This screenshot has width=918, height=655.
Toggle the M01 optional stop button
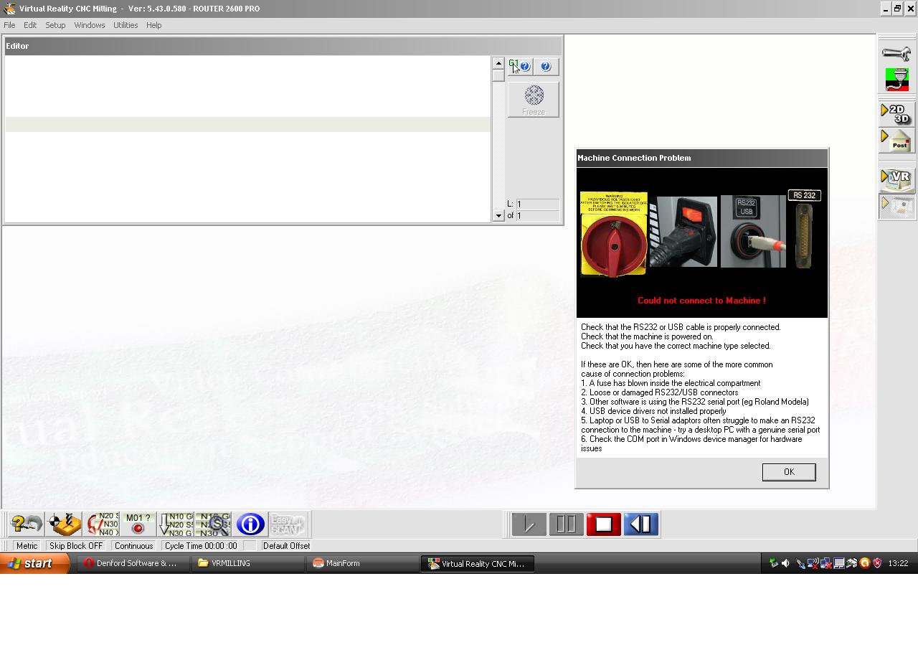[138, 524]
